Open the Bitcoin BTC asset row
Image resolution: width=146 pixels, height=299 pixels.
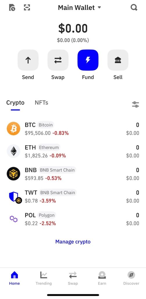pyautogui.click(x=73, y=129)
